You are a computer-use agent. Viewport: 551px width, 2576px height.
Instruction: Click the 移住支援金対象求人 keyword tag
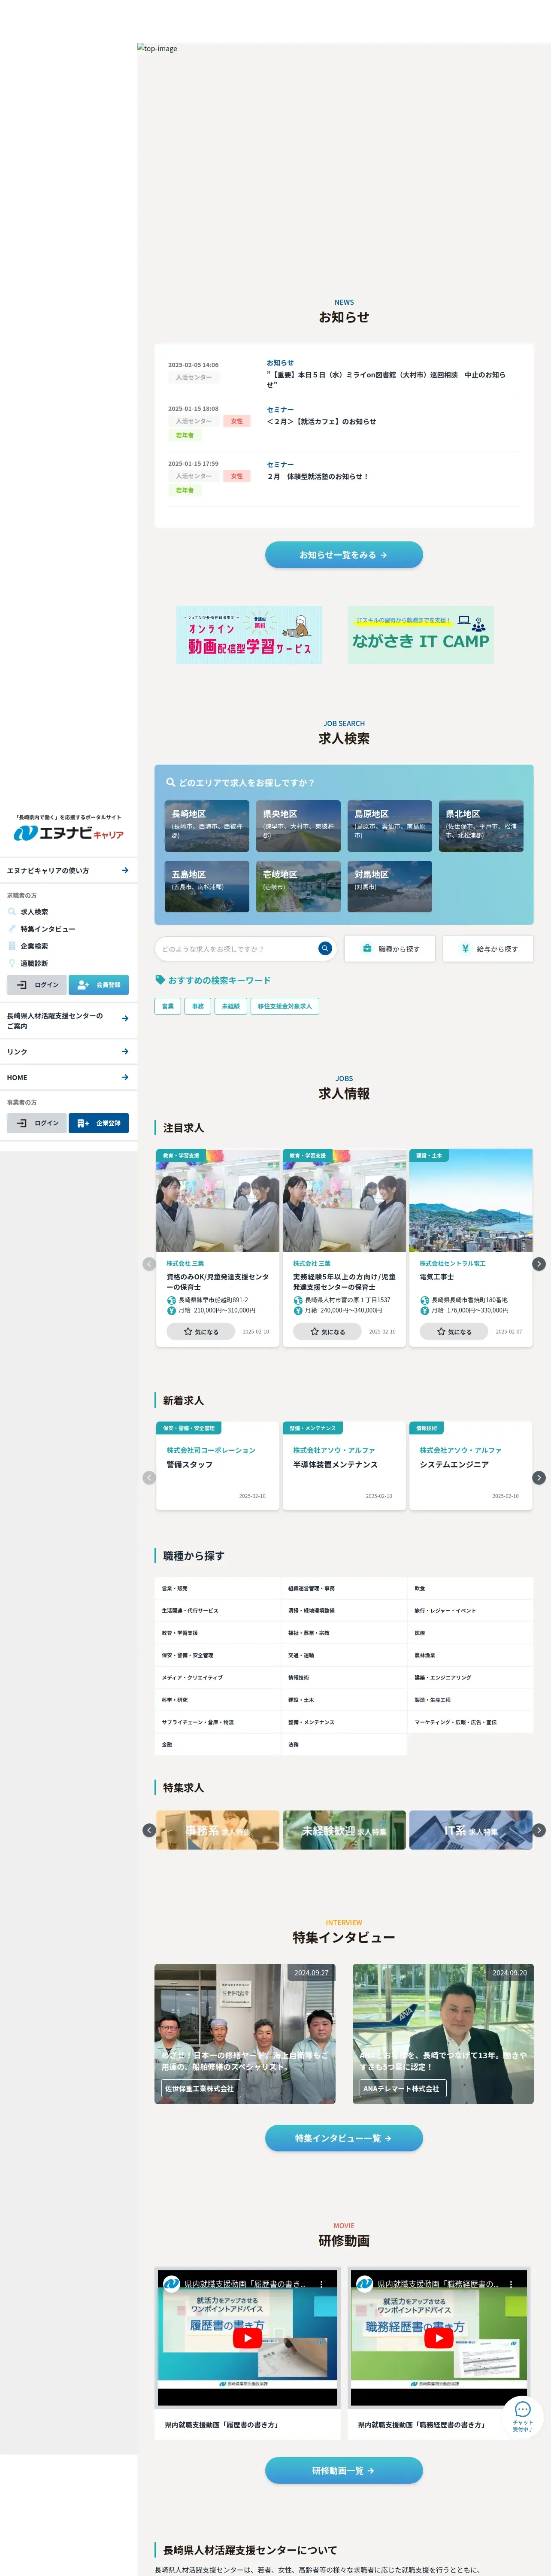coord(285,1006)
